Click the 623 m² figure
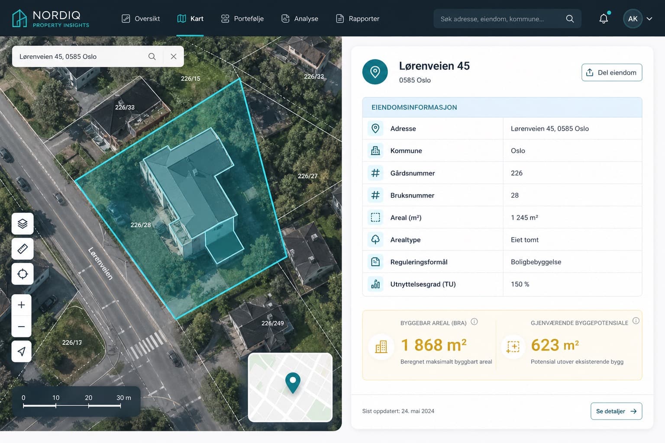665x443 pixels. tap(555, 345)
